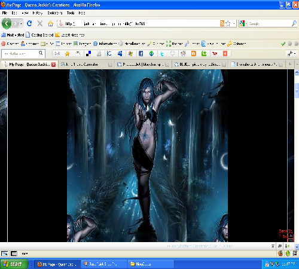Image resolution: width=299 pixels, height=269 pixels.
Task: Open the Information menu in Web Developer toolbar
Action: 105,44
